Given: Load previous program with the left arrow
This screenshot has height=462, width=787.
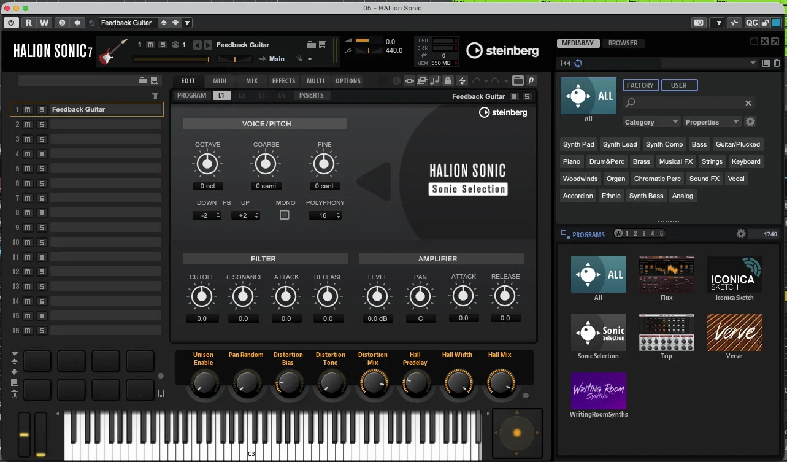Looking at the screenshot, I should coord(197,45).
